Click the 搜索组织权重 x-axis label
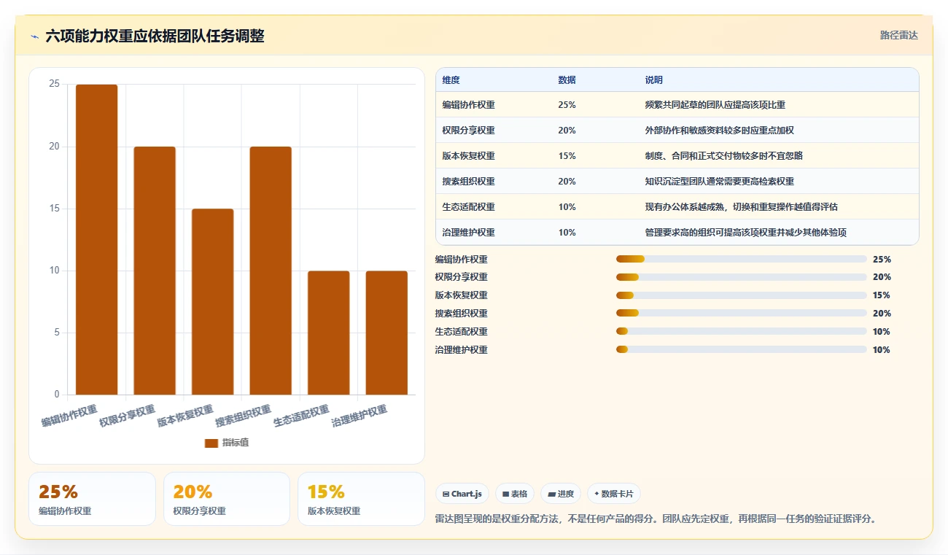 [244, 416]
